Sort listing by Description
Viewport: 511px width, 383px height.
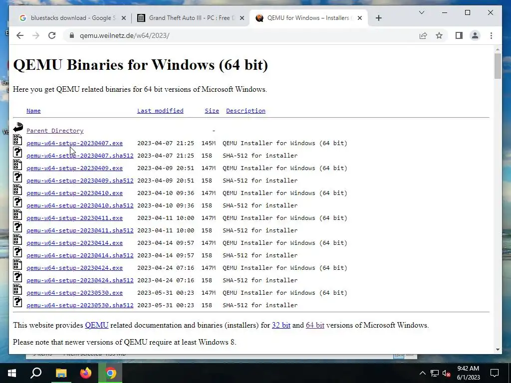click(246, 111)
